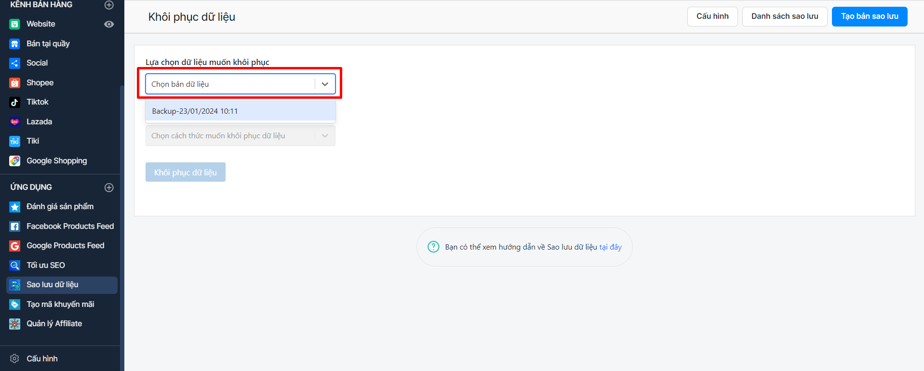Screen dimensions: 924x371
Task: Open the Shopee channel
Action: 40,83
